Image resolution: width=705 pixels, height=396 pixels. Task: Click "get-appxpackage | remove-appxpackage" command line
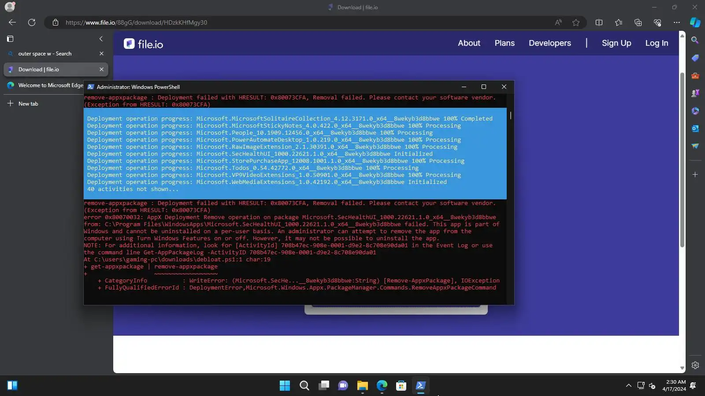click(154, 267)
